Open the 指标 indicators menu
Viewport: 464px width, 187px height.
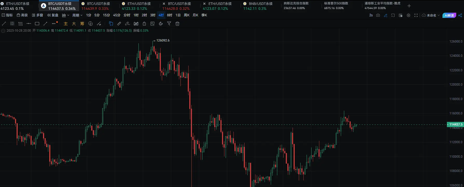7,15
